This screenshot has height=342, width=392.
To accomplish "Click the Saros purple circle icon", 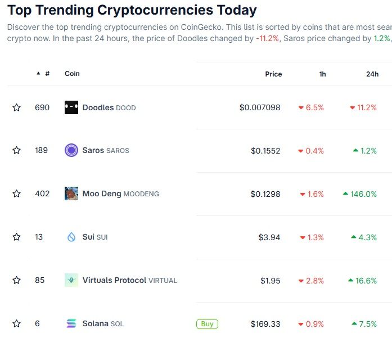I will coord(71,150).
